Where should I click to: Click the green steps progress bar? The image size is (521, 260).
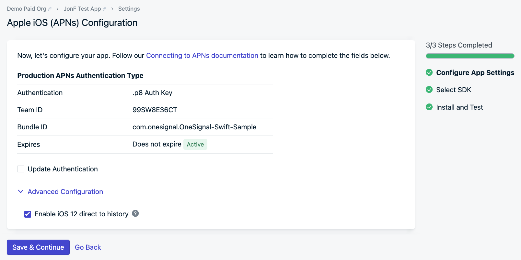point(470,56)
